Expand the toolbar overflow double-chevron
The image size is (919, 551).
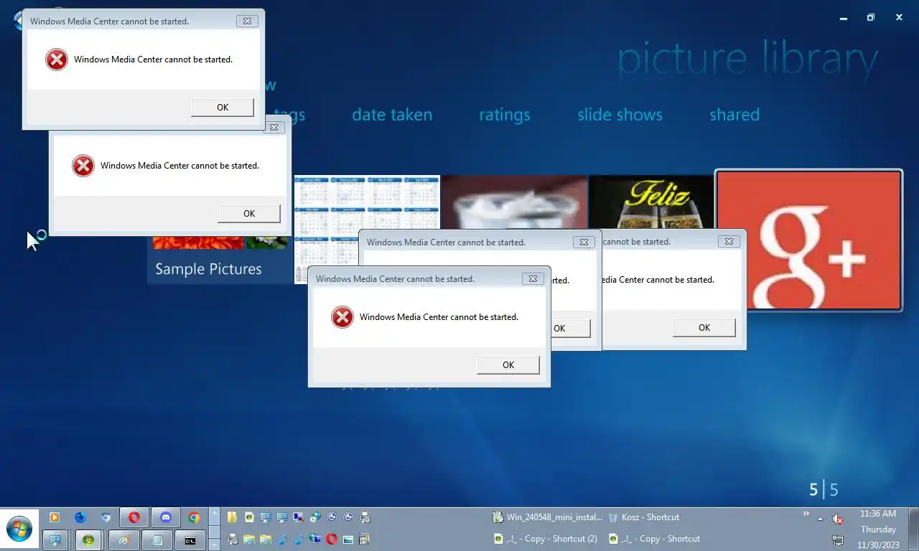tap(806, 514)
